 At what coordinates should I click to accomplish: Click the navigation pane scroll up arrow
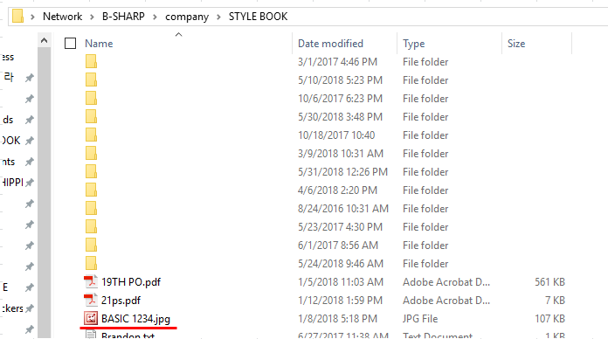coord(45,40)
